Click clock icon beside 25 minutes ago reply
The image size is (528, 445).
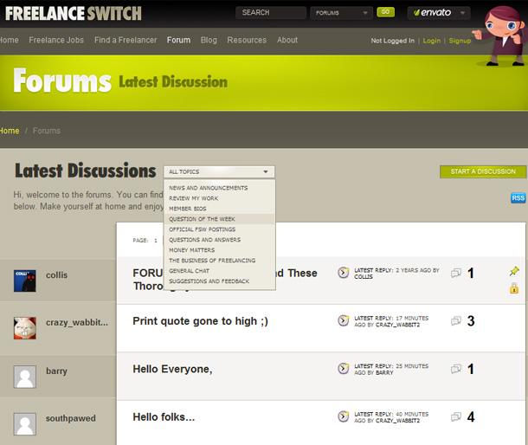343,368
